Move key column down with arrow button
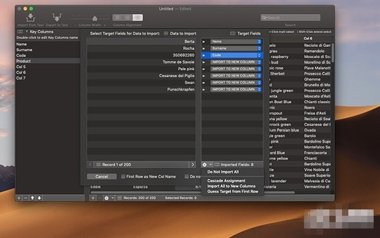This screenshot has width=380, height=238. [x=39, y=198]
